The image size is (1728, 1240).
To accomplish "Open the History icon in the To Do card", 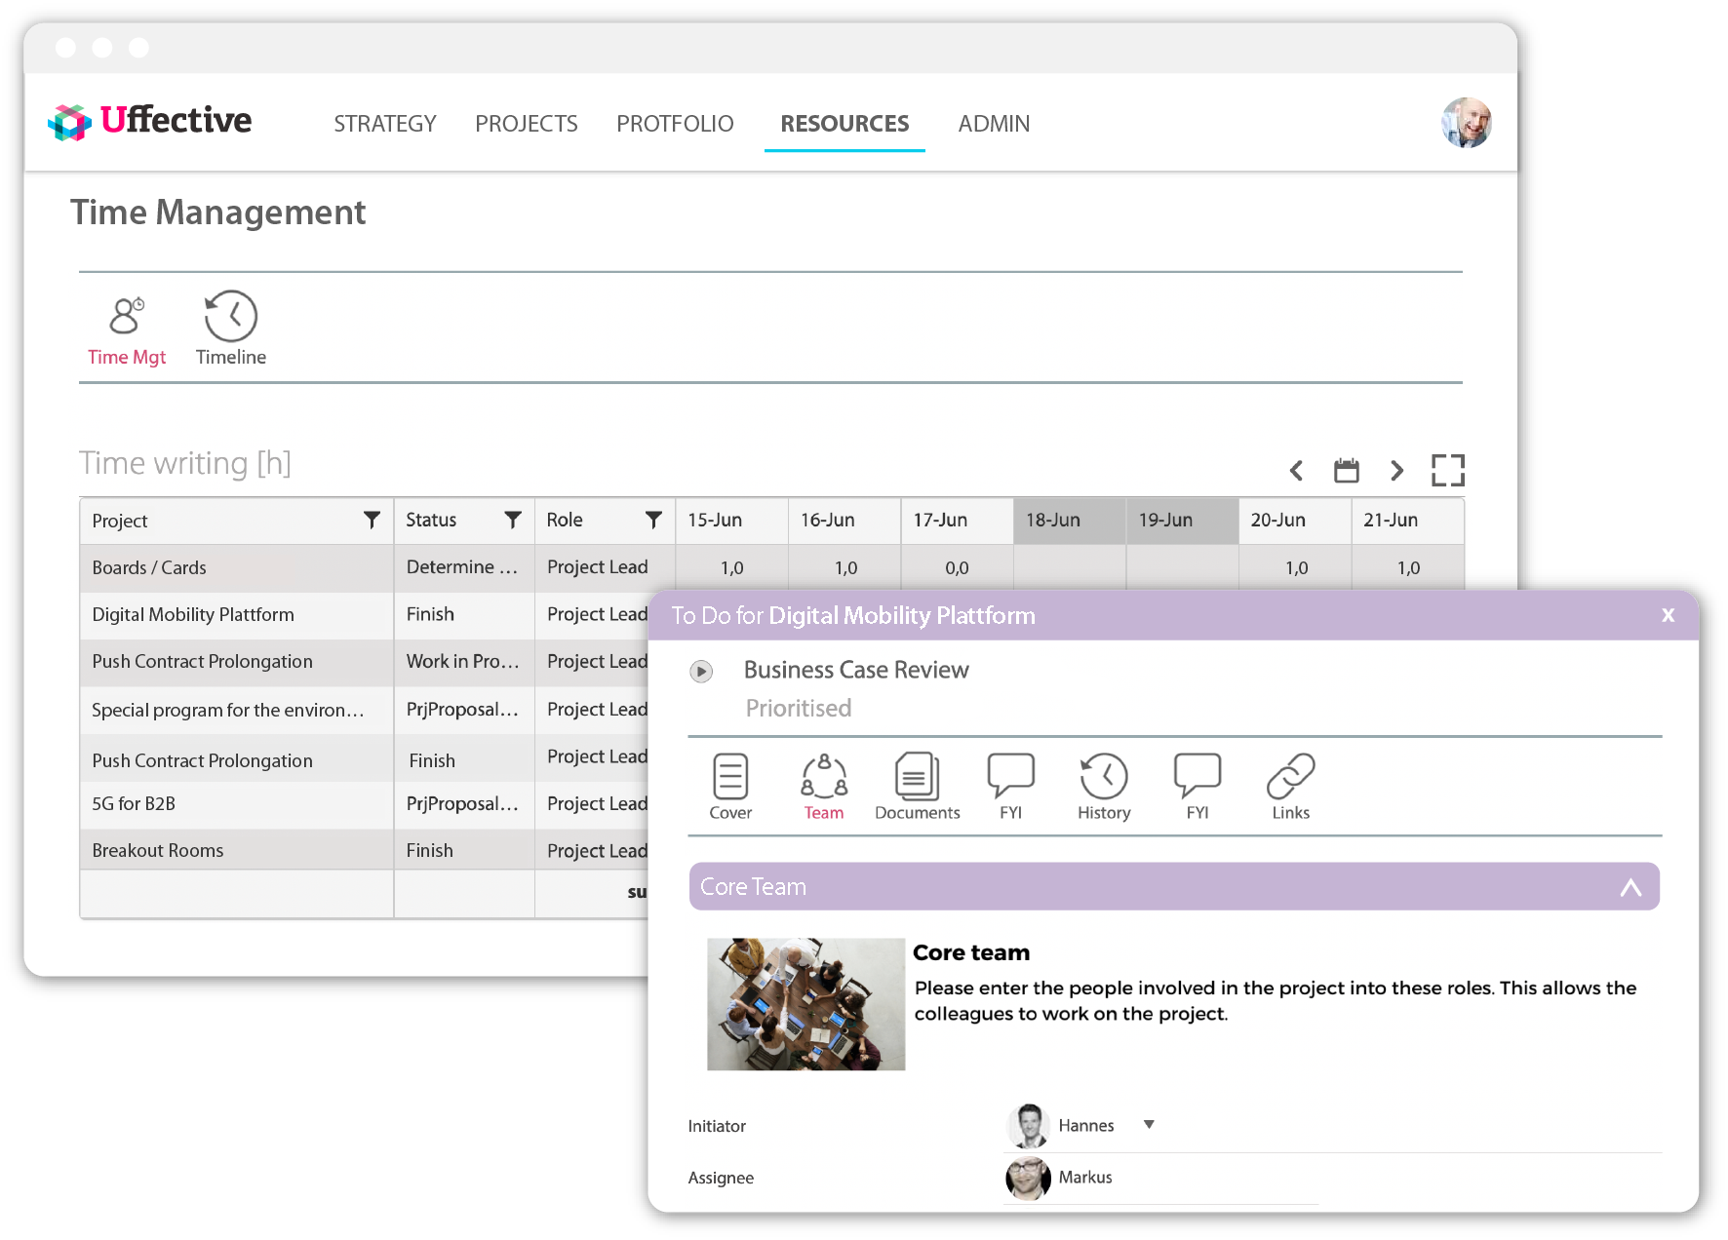I will point(1103,785).
